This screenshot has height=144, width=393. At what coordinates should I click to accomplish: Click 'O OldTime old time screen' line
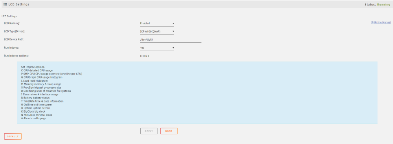(x=37, y=105)
